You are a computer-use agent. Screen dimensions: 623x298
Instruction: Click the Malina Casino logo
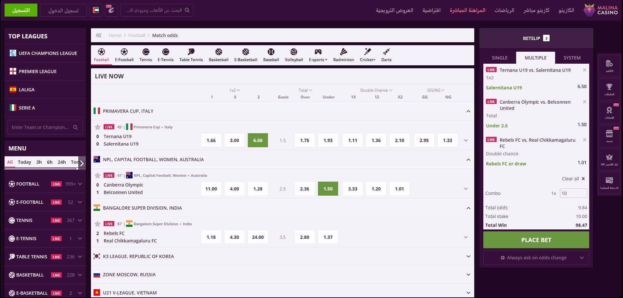point(601,10)
